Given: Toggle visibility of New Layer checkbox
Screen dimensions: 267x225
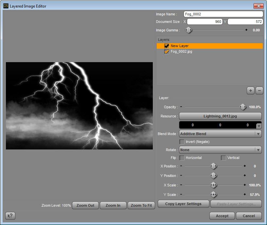Looking at the screenshot, I should [167, 46].
